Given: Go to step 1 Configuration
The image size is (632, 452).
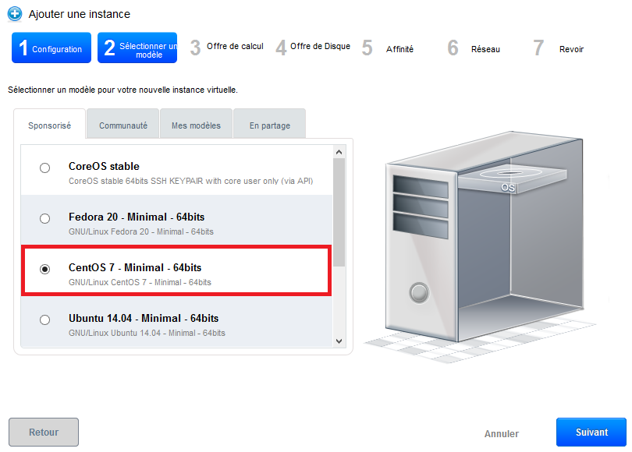Looking at the screenshot, I should [x=51, y=48].
